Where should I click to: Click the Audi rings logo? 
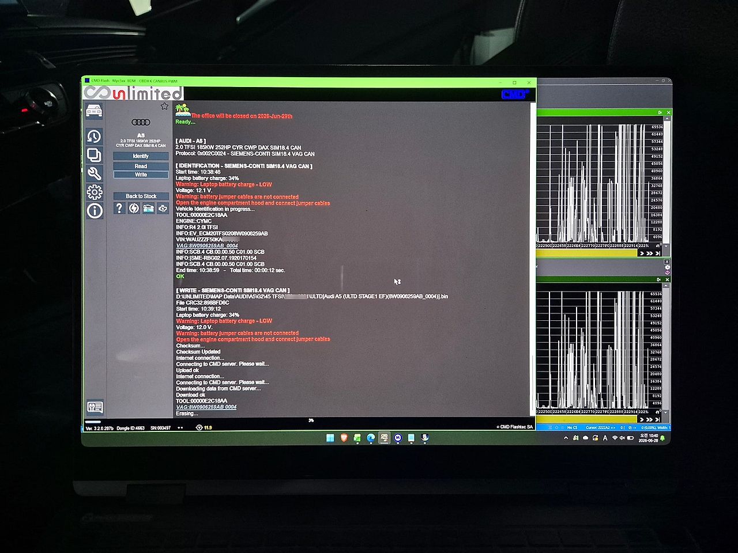pyautogui.click(x=141, y=122)
